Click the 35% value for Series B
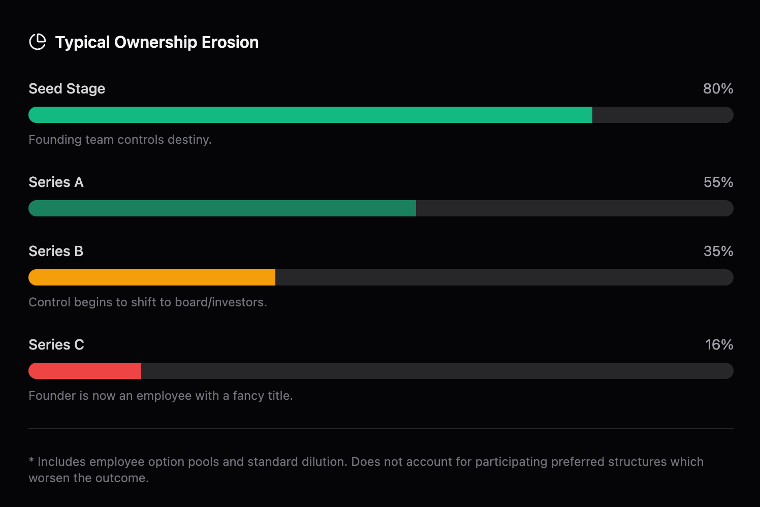This screenshot has height=507, width=760. (x=718, y=251)
